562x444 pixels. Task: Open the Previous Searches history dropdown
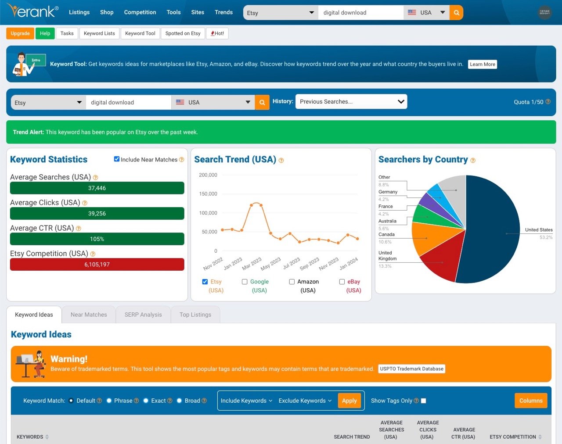tap(351, 102)
